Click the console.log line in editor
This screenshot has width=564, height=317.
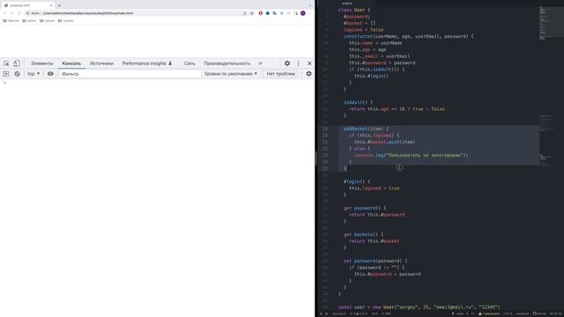[412, 155]
